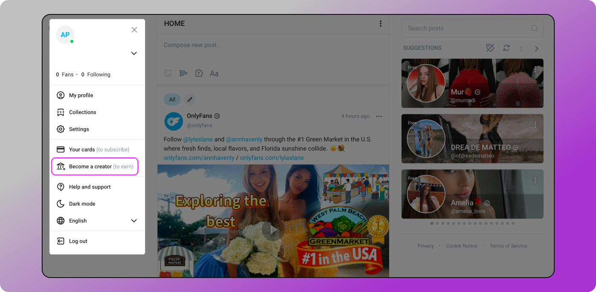Image resolution: width=596 pixels, height=292 pixels.
Task: Expand the account chevron below the avatar
Action: pyautogui.click(x=134, y=53)
